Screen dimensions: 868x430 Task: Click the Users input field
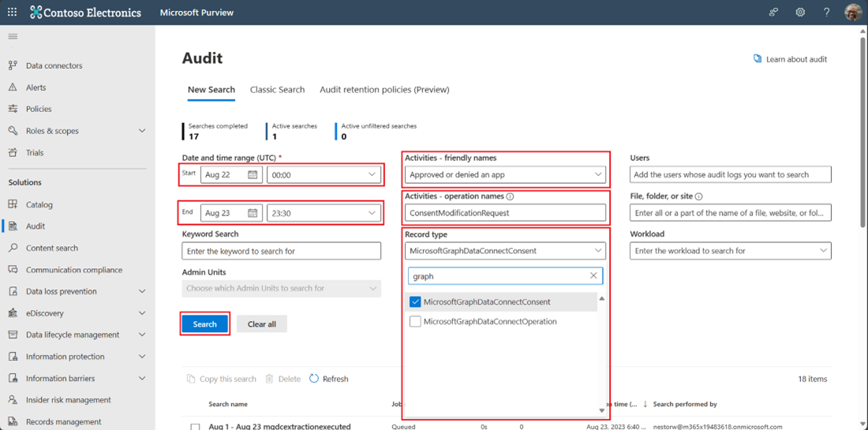pos(731,175)
